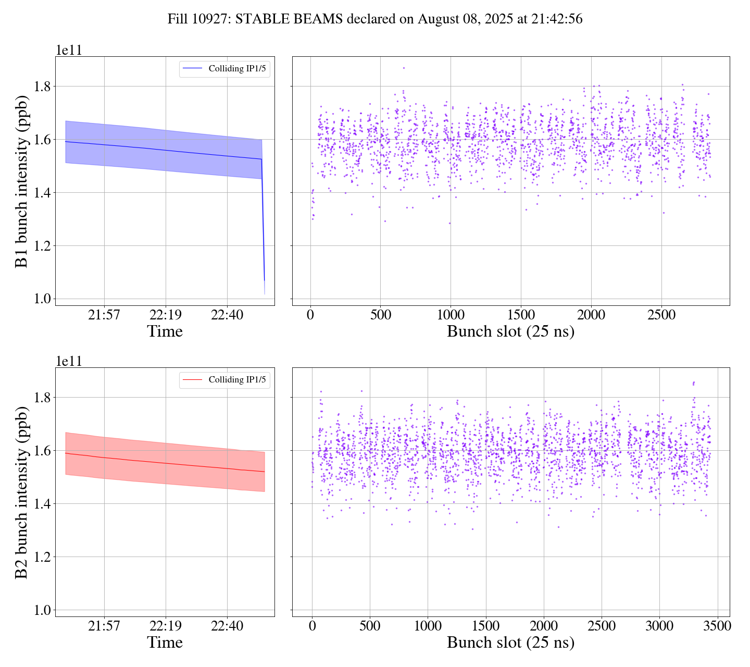Click the figure title about Fill 10927
This screenshot has width=750, height=667.
coord(374,19)
